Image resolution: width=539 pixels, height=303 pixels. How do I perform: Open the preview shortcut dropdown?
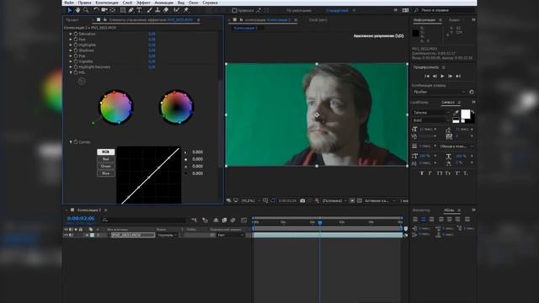tap(439, 92)
